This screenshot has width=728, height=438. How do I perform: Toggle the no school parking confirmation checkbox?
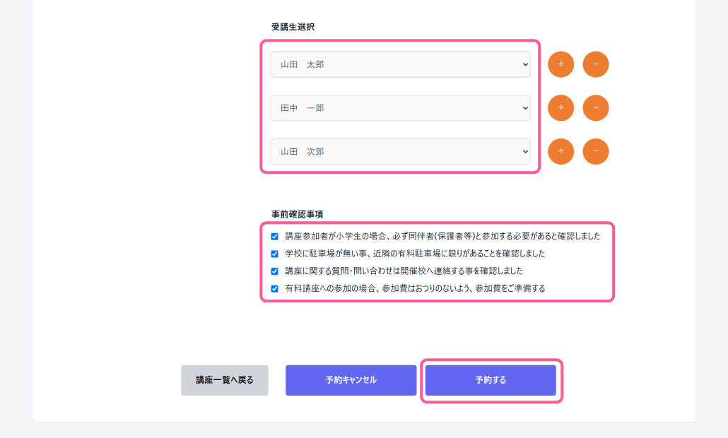[x=275, y=254]
